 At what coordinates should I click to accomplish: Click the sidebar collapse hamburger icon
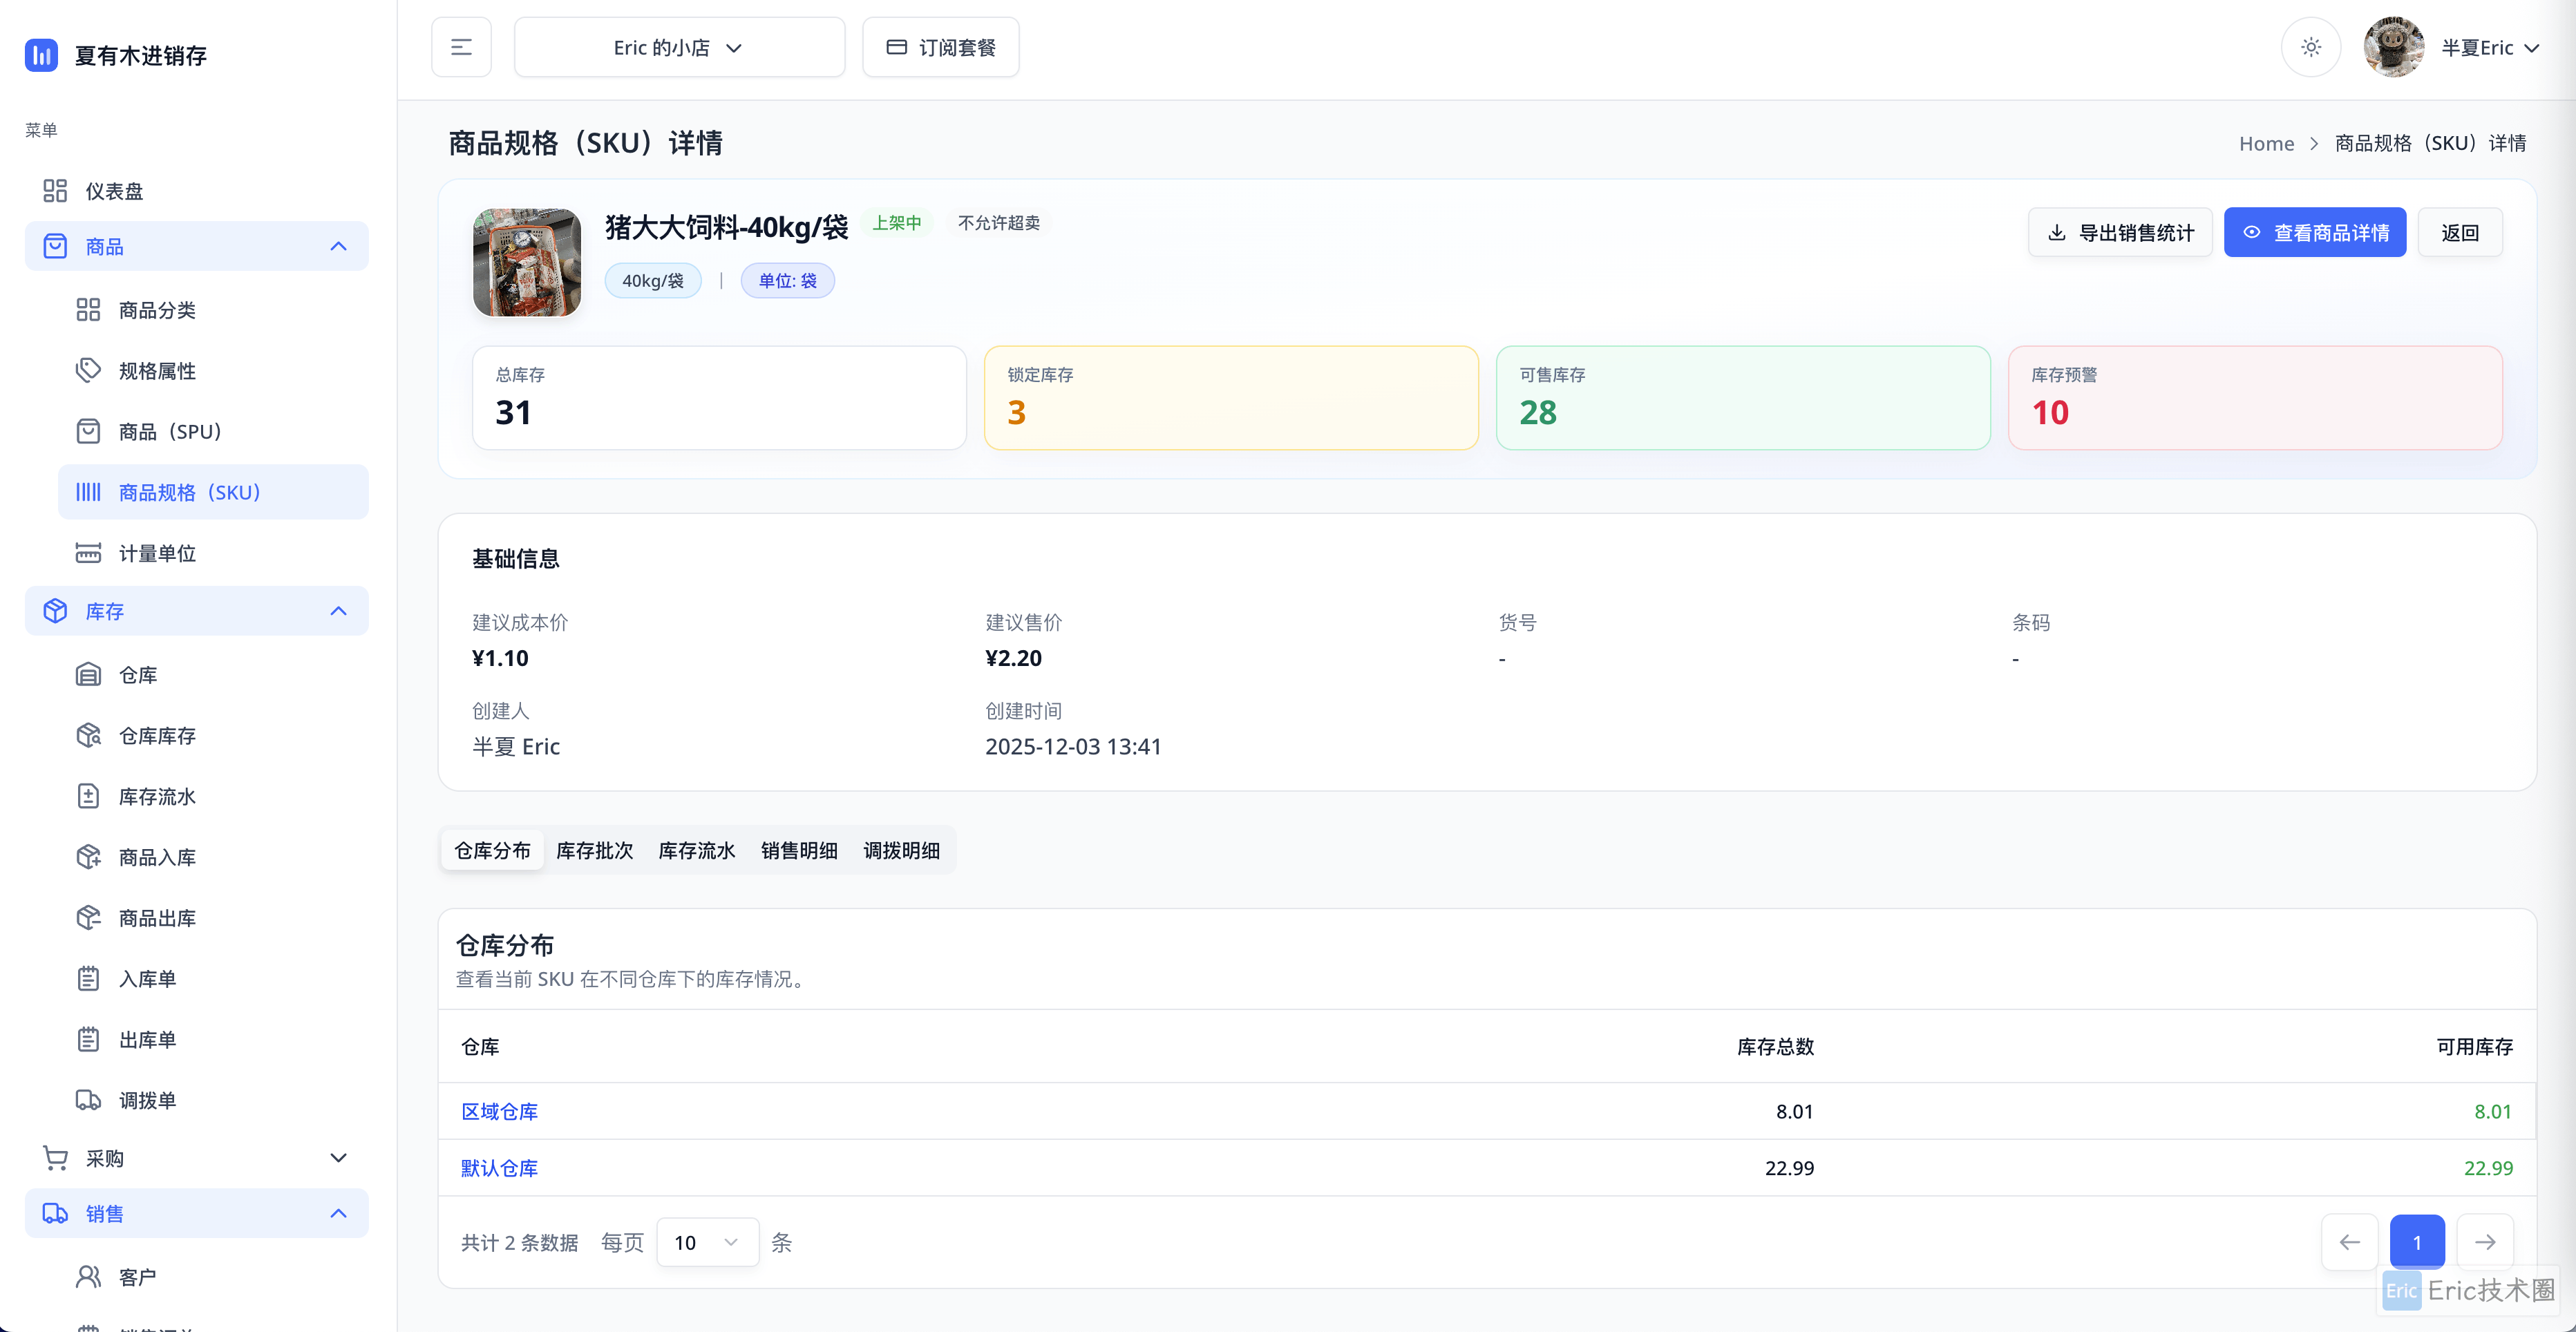[x=461, y=47]
